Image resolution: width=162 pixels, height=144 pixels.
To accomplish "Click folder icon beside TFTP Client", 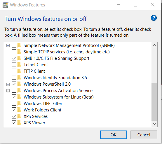I will click(19, 71).
